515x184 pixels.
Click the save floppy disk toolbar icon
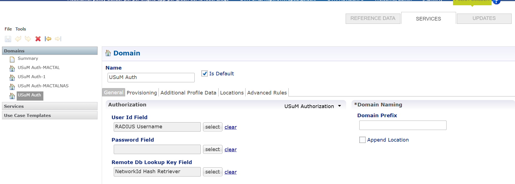[x=8, y=39]
